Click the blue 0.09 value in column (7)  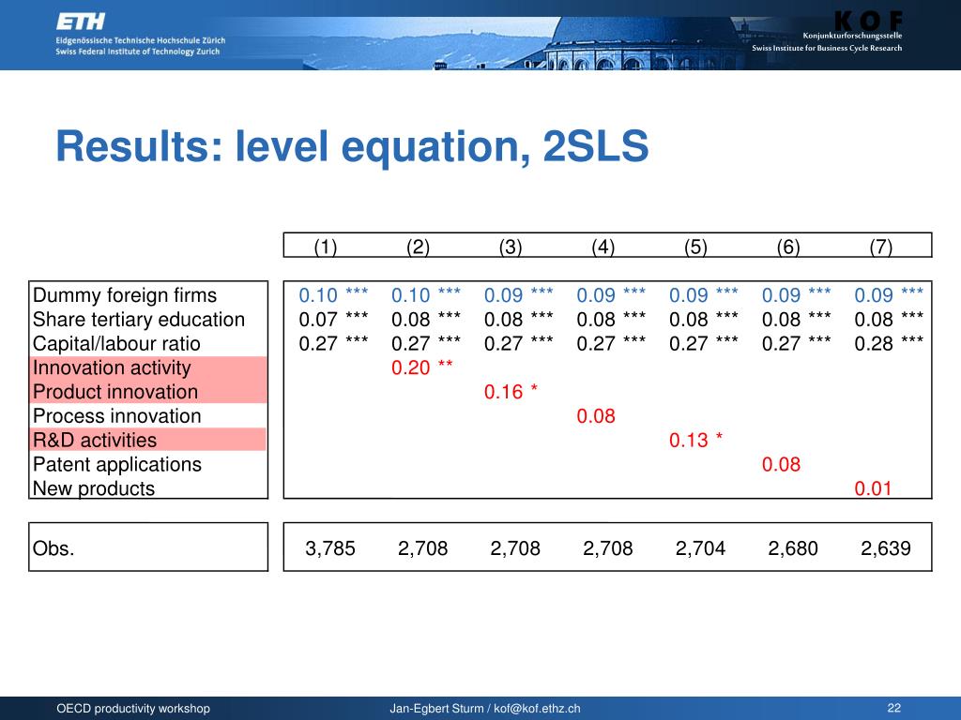coord(874,295)
